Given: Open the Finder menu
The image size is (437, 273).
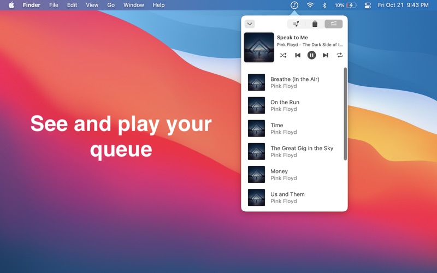Looking at the screenshot, I should [32, 5].
